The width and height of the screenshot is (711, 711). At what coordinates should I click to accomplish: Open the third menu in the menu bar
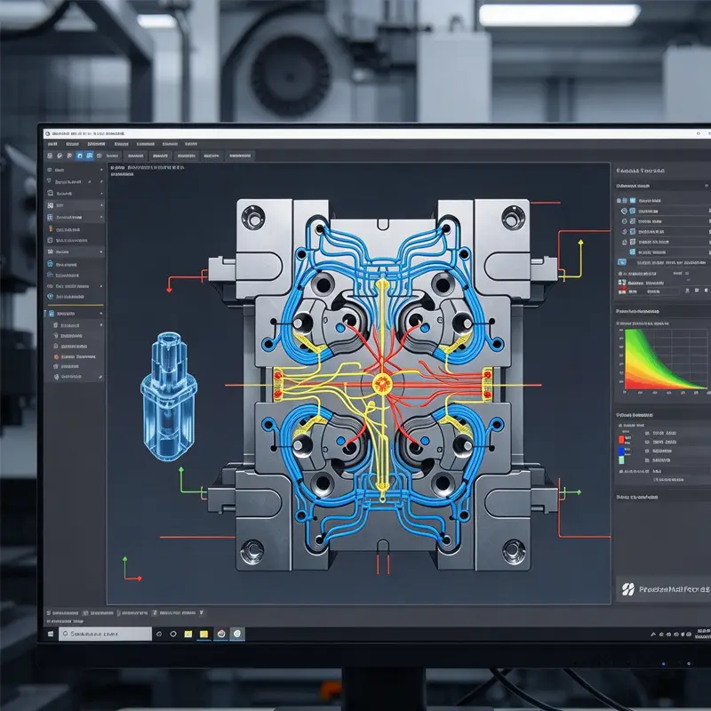[x=96, y=144]
